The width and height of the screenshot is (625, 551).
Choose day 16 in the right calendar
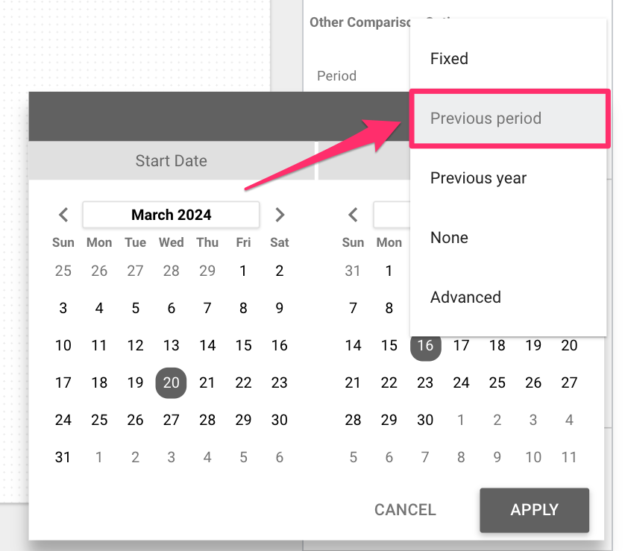point(425,345)
